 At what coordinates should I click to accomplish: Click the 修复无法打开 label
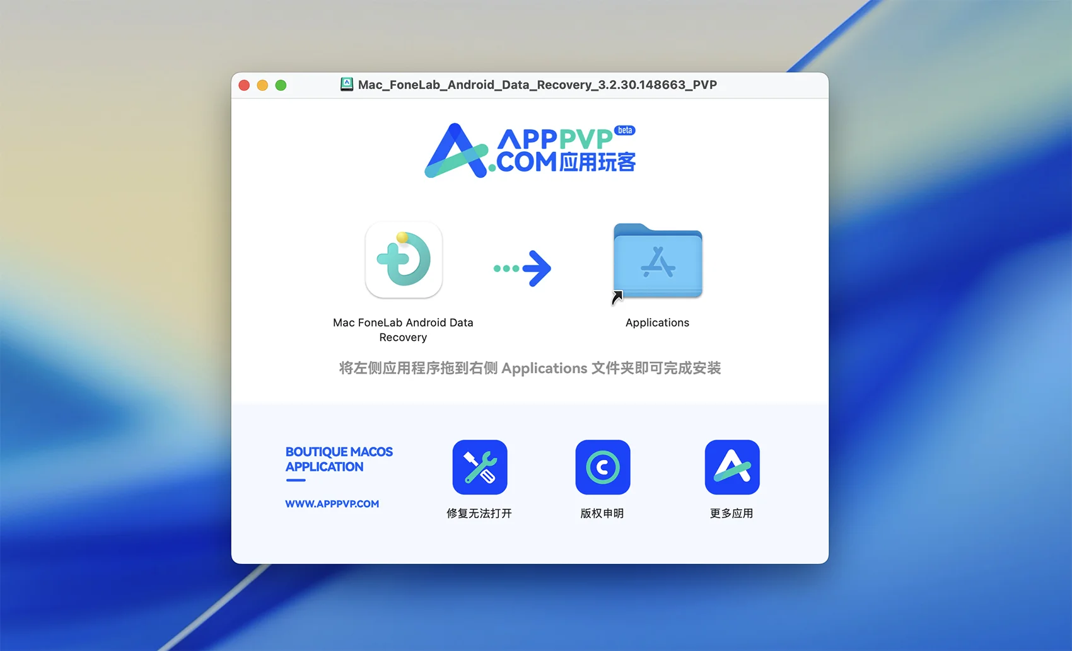[x=479, y=513]
